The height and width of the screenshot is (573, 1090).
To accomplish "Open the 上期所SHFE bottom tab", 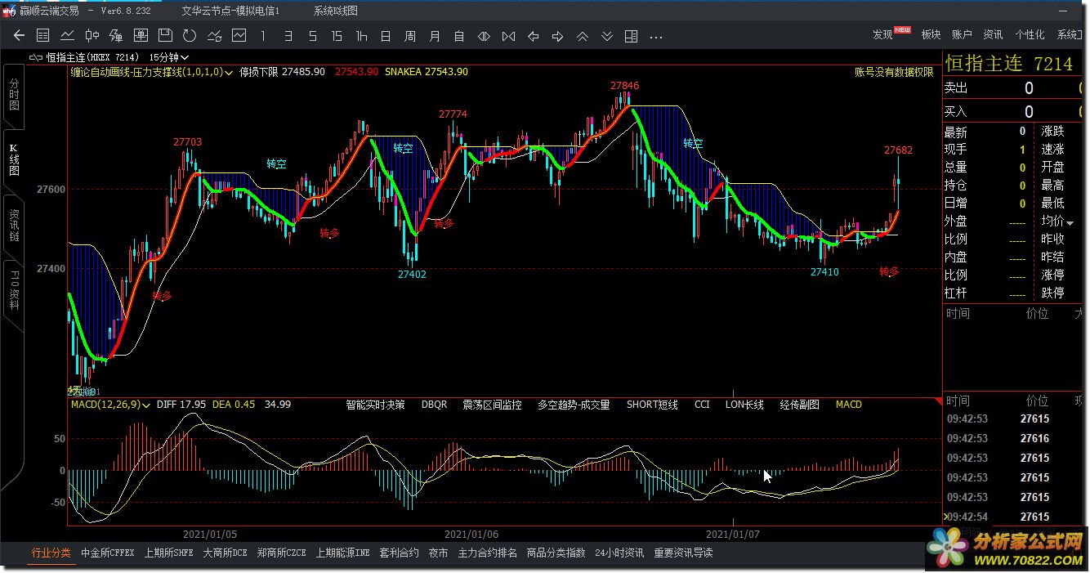I will (168, 553).
